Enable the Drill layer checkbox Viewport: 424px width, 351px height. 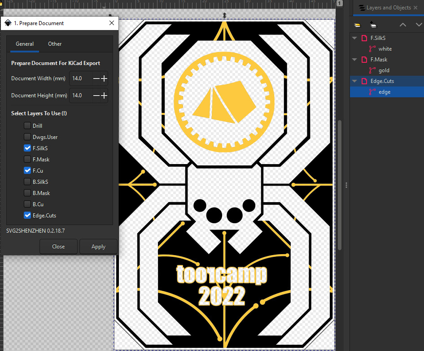[x=27, y=126]
